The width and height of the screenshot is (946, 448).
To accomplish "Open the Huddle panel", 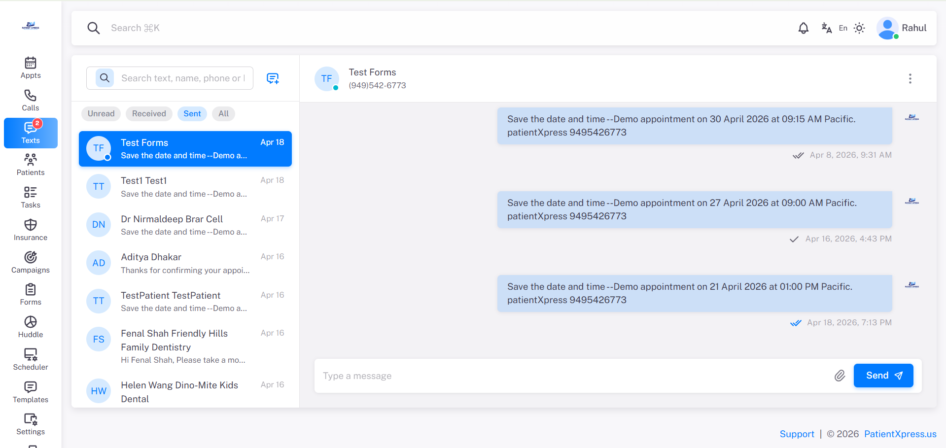I will (30, 326).
